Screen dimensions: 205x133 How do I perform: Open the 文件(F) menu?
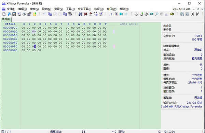11,9
